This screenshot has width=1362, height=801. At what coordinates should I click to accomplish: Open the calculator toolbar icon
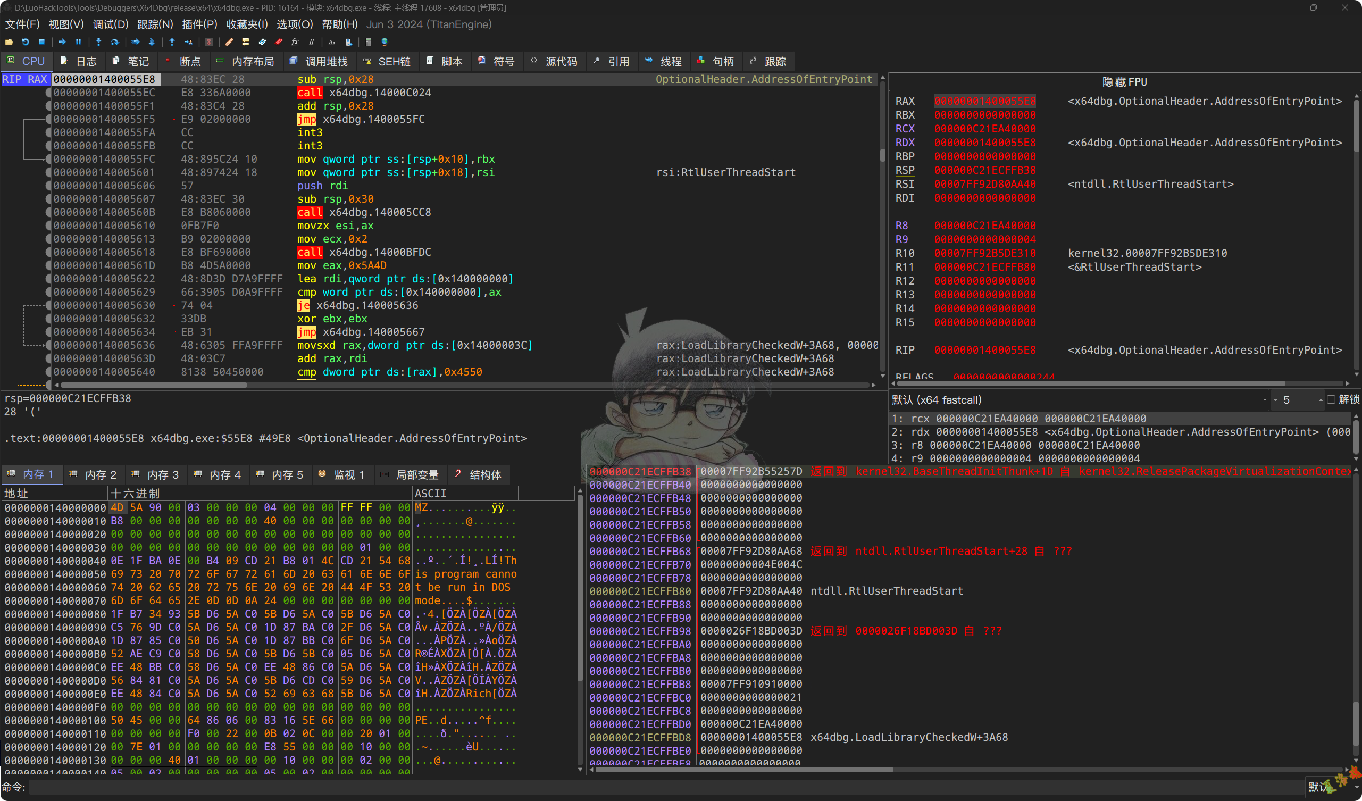coord(369,42)
